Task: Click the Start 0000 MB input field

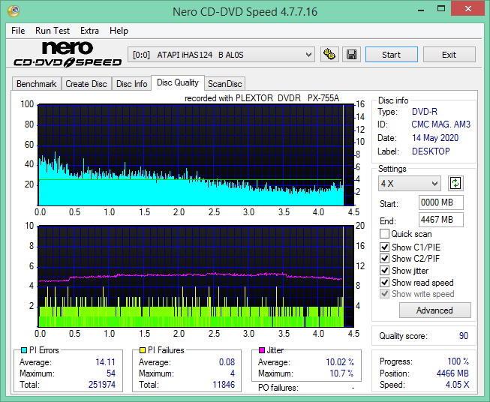Action: coord(441,202)
